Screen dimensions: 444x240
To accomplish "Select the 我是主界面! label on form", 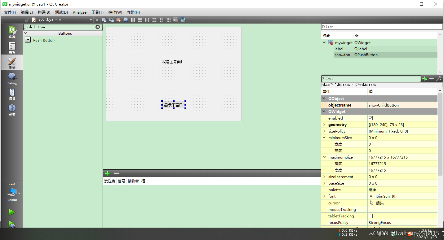I will click(172, 62).
